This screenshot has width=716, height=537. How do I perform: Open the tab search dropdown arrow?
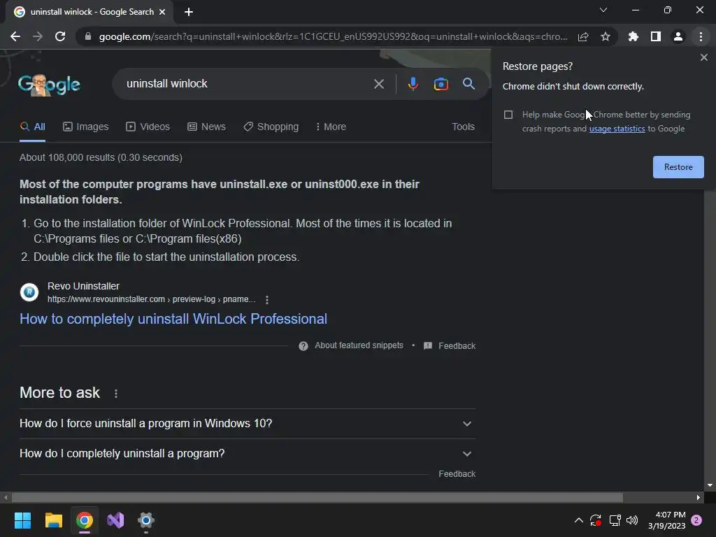coord(603,10)
